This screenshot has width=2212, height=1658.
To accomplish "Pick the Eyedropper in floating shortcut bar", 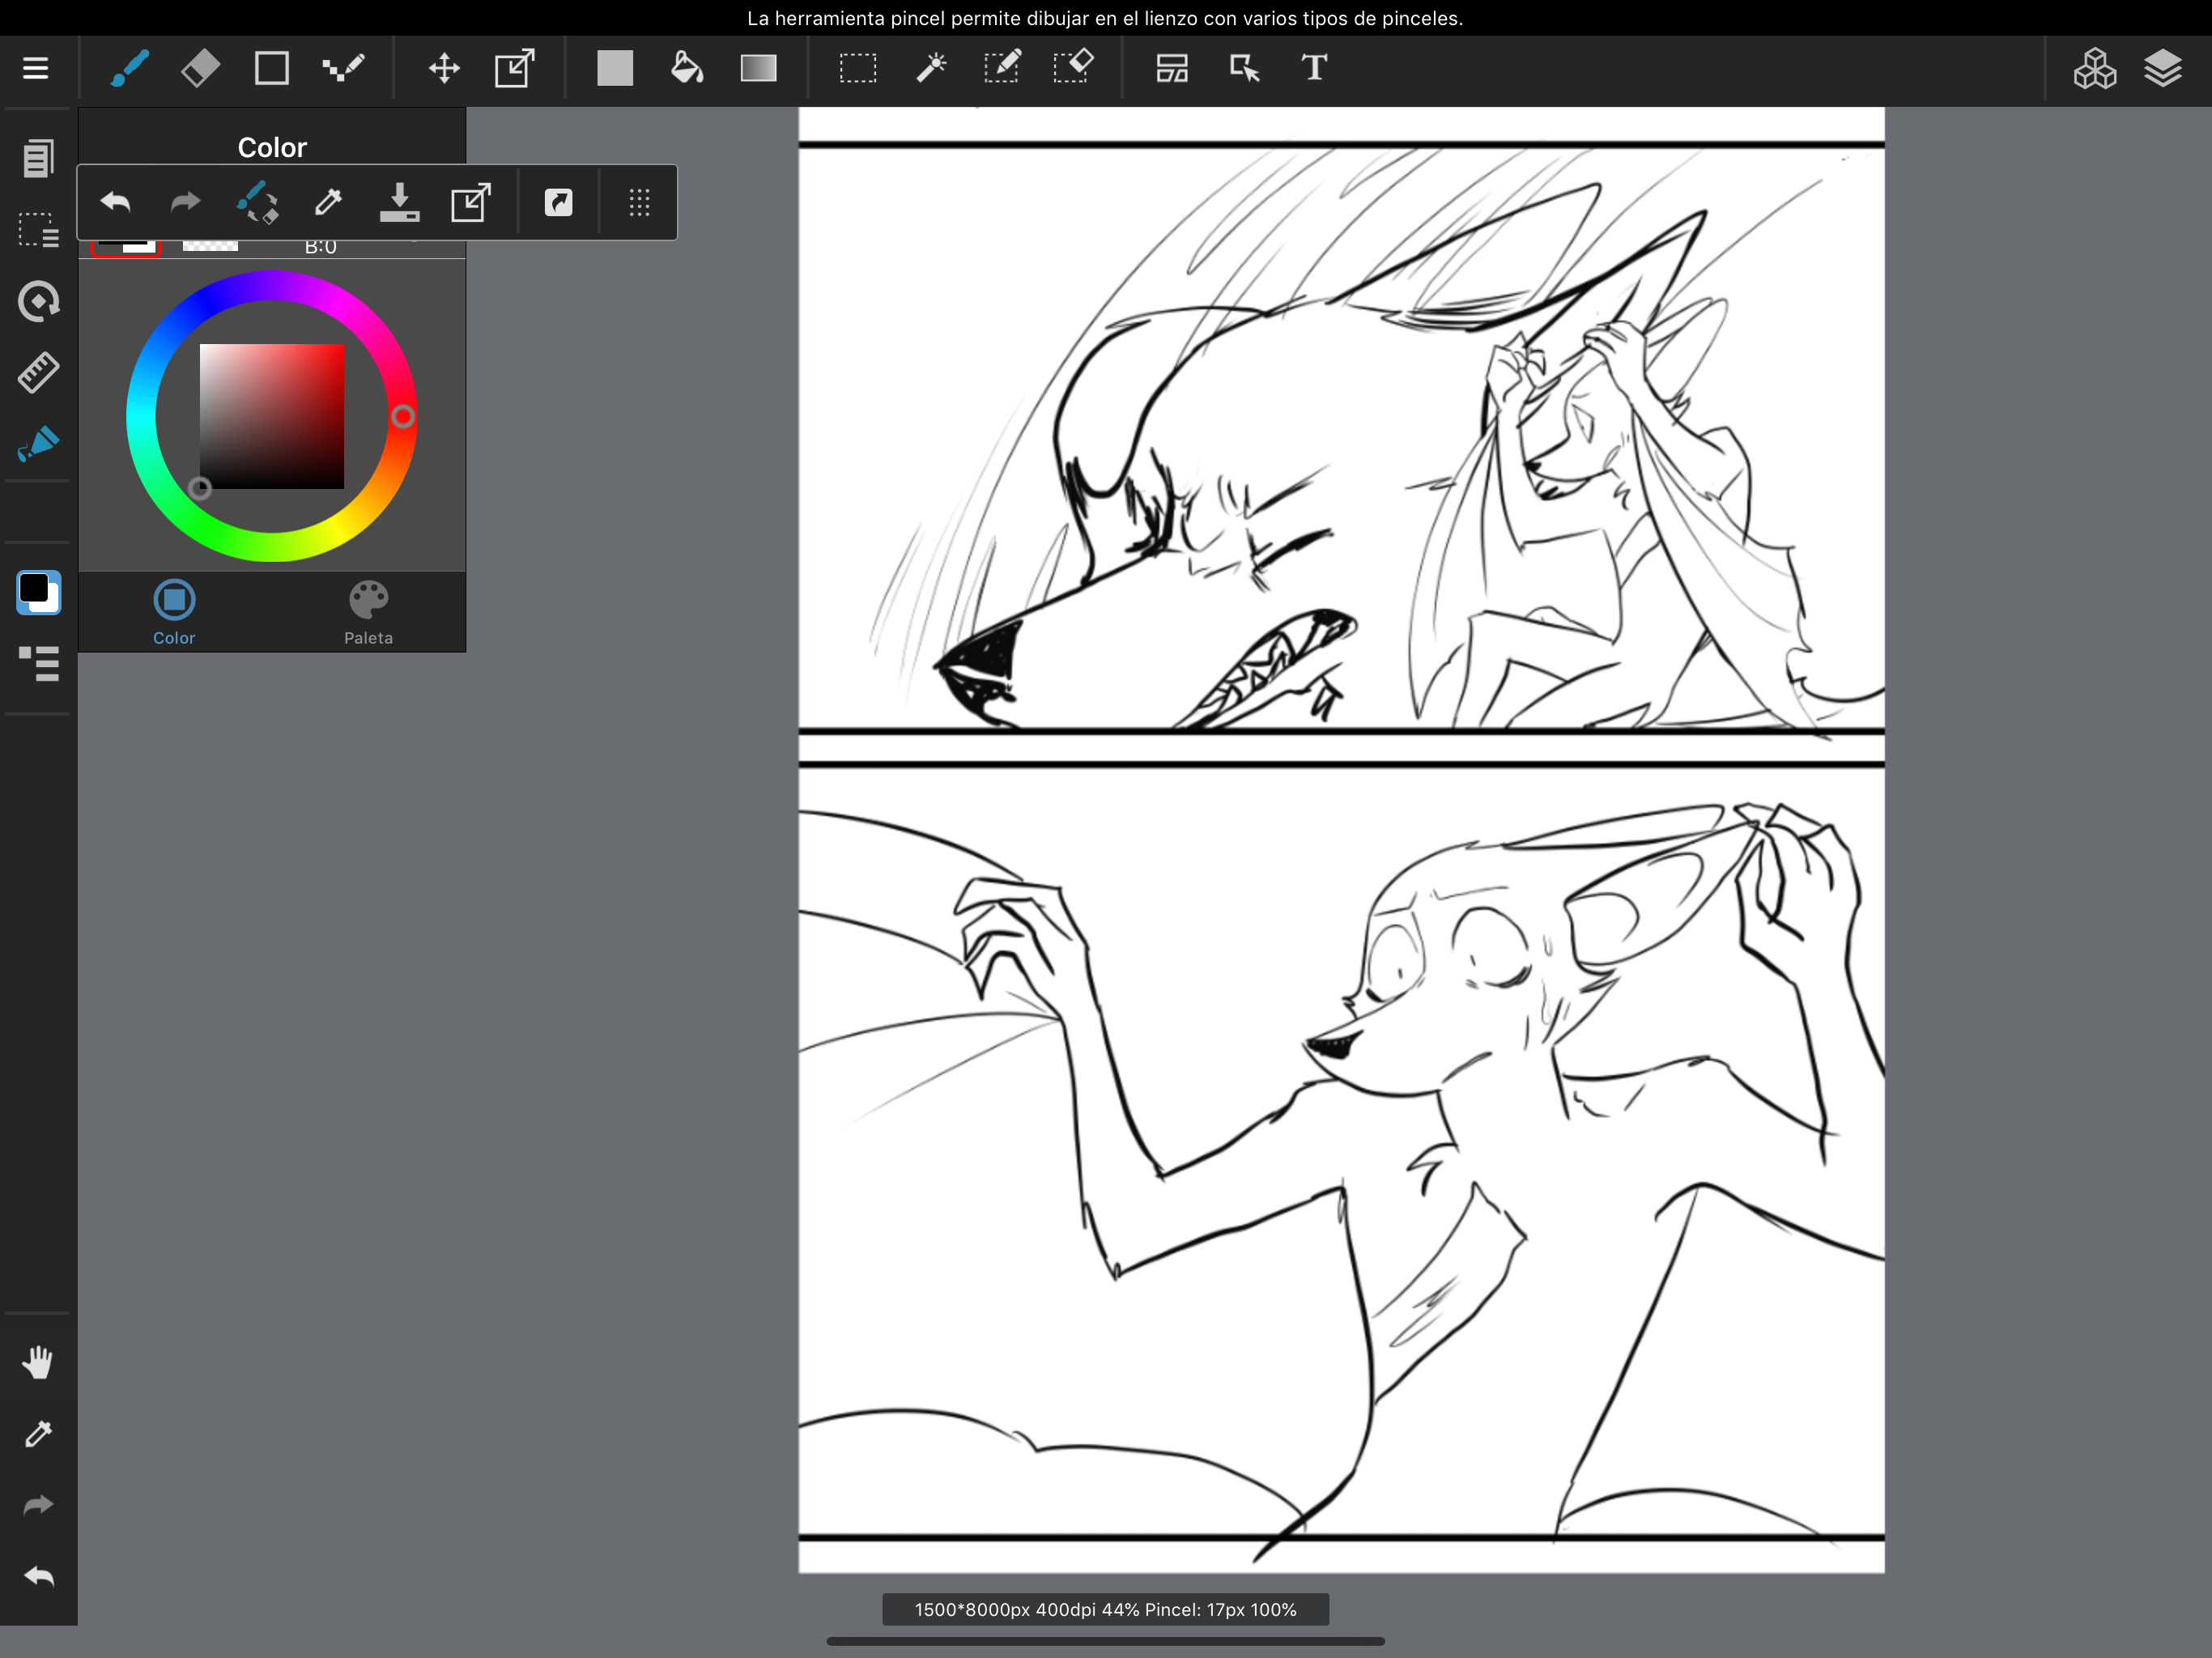I will pos(328,202).
